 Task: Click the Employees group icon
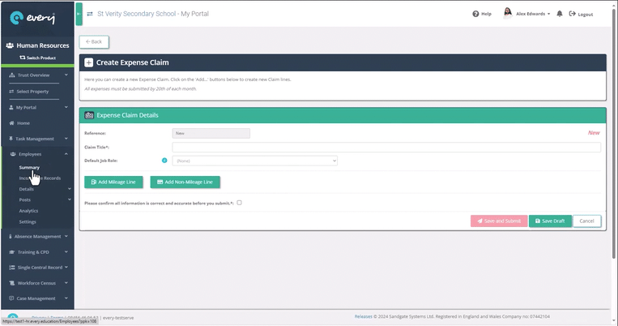coord(13,154)
